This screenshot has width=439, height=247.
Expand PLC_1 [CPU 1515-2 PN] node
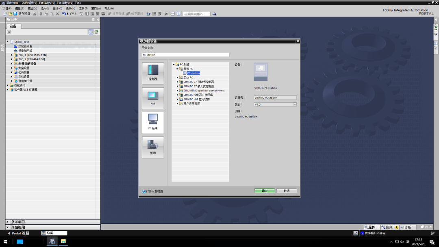click(11, 55)
